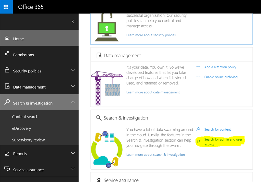Image resolution: width=261 pixels, height=182 pixels.
Task: Expand the Service assurance sidebar chevron
Action: (x=73, y=169)
